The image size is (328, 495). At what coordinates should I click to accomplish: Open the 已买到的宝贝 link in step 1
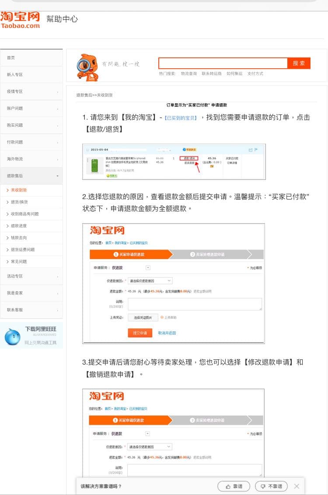[x=181, y=118]
